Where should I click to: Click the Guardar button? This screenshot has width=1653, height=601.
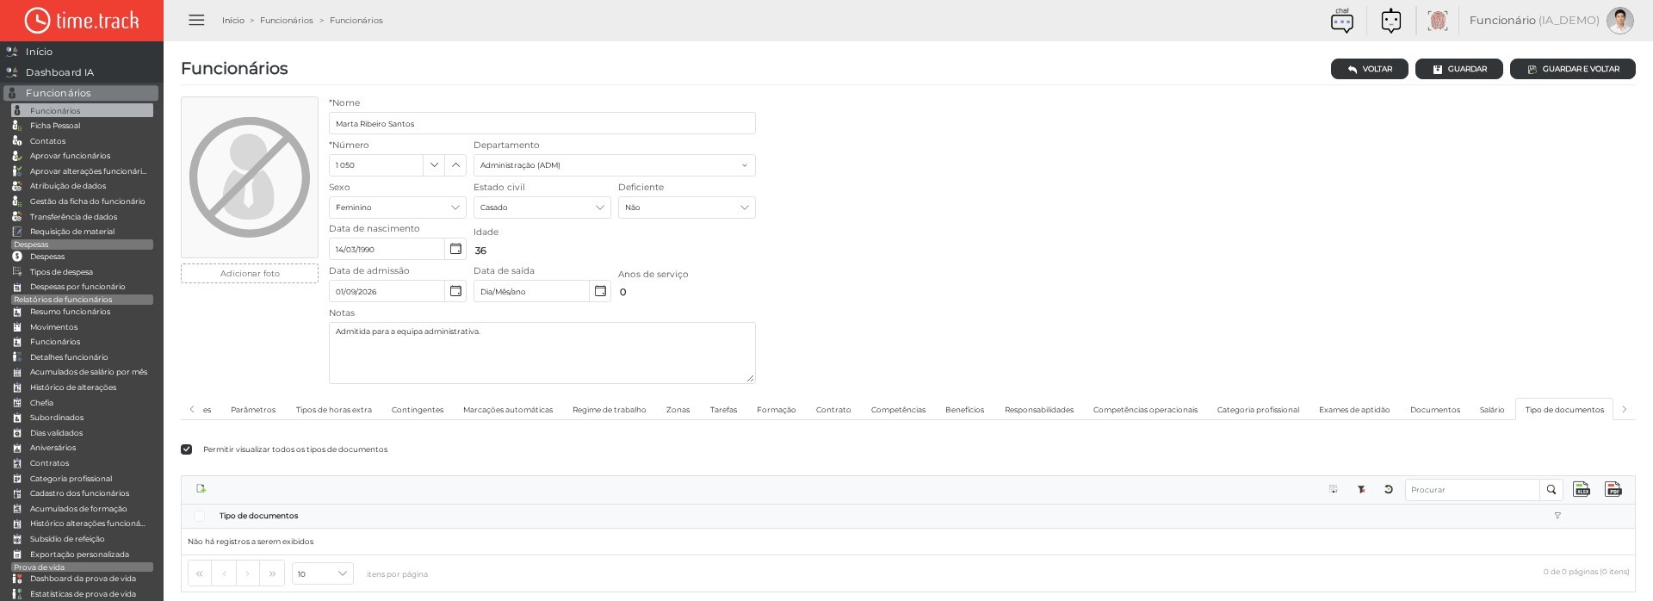click(1459, 69)
